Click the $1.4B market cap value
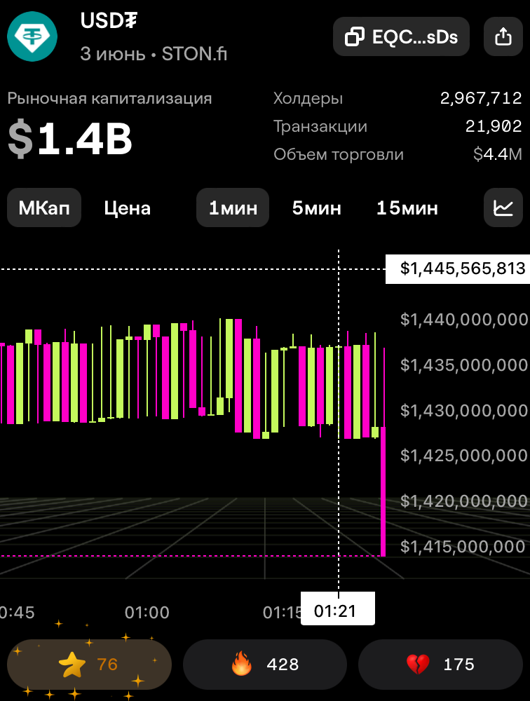 (x=70, y=139)
